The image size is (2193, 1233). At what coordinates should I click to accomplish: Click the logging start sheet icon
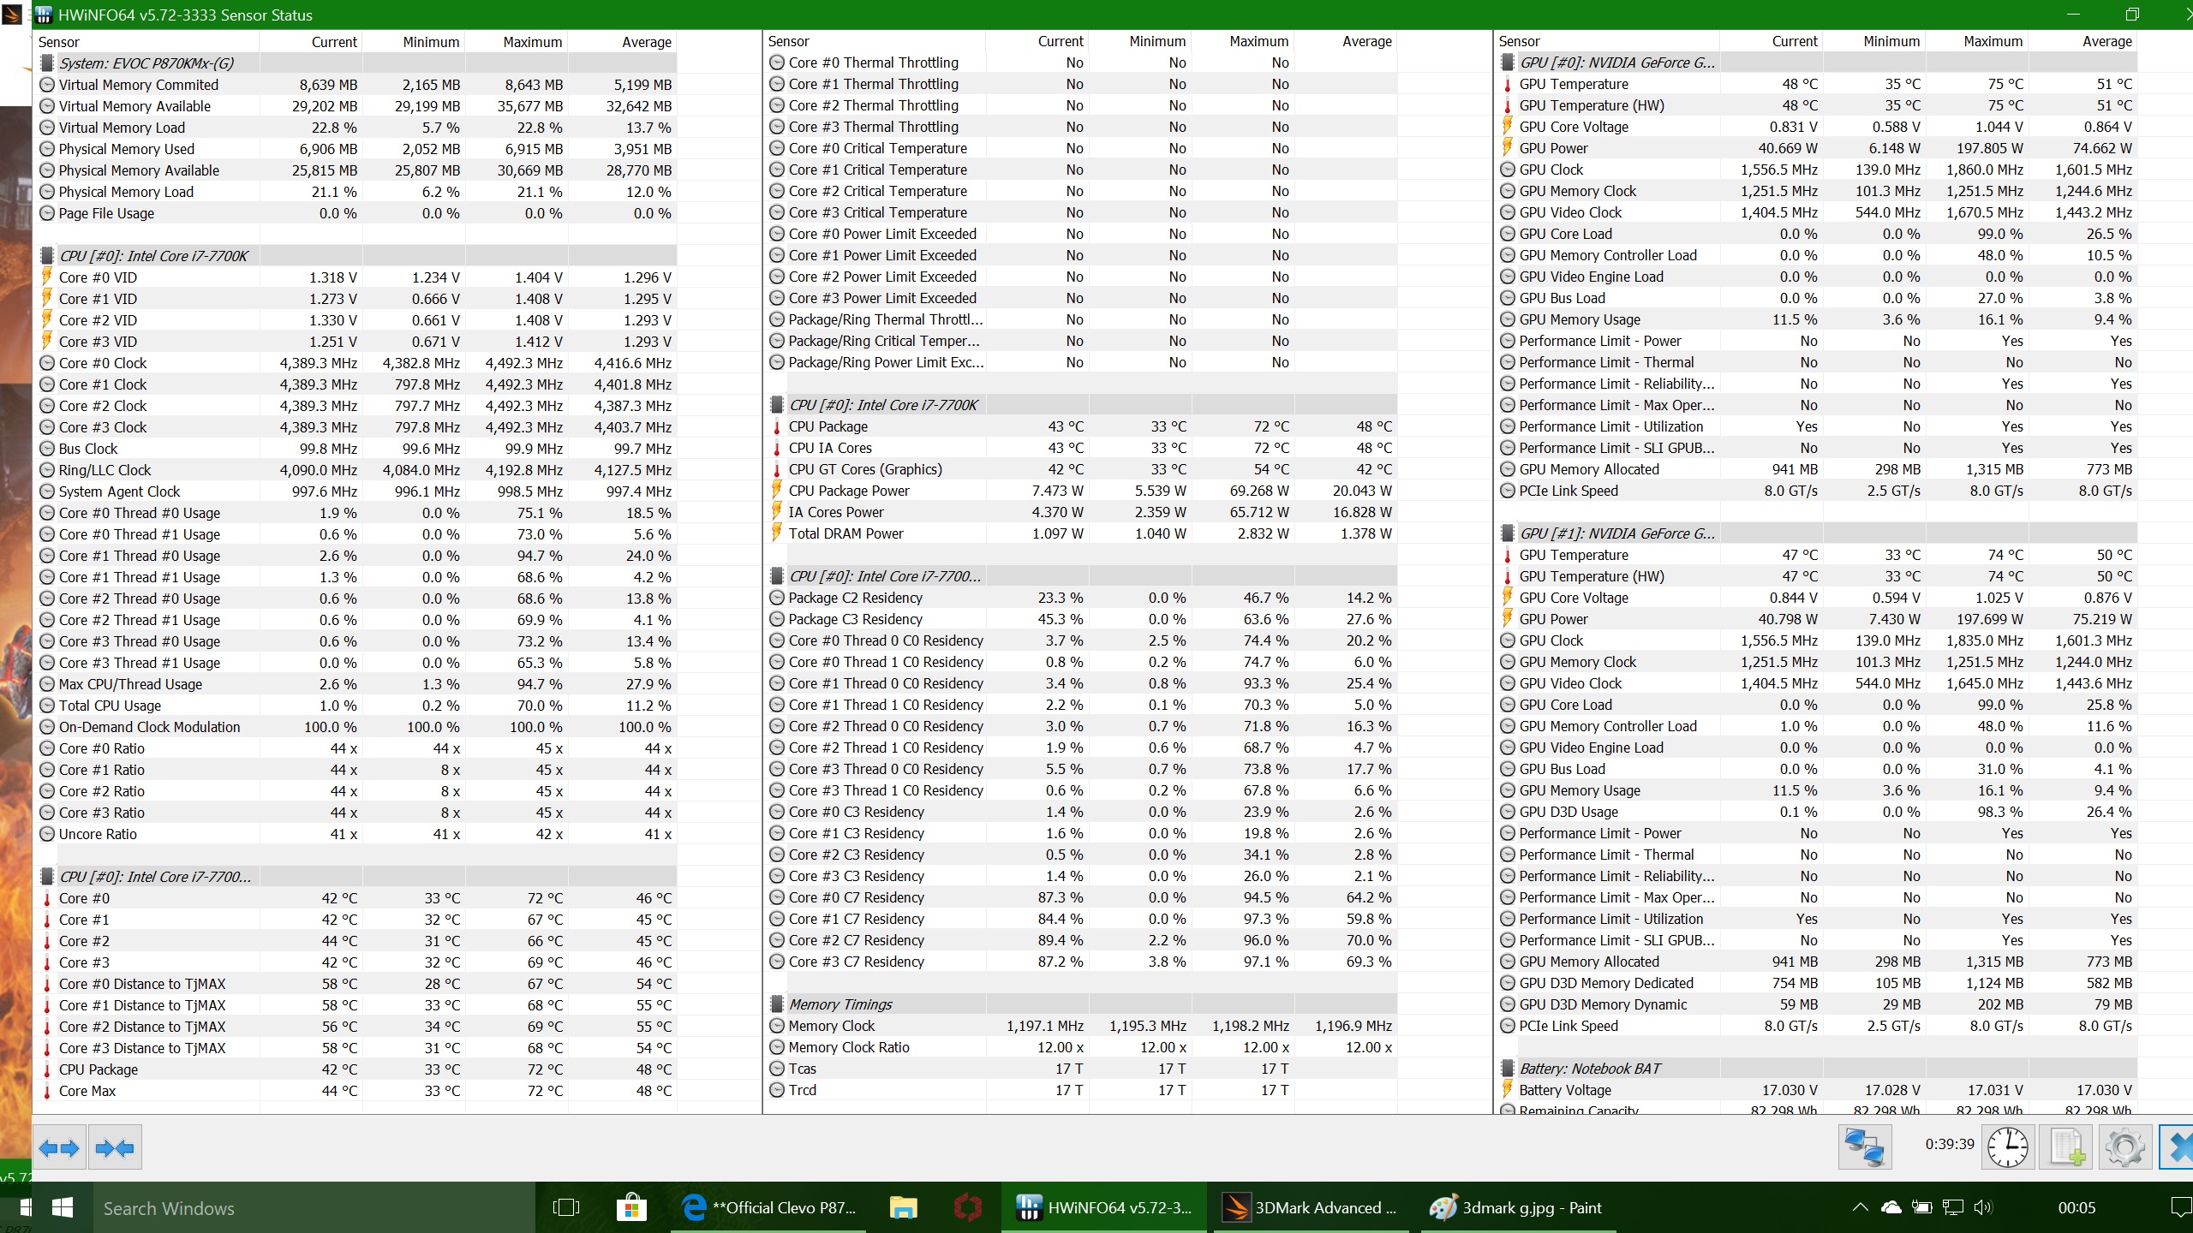coord(2067,1147)
